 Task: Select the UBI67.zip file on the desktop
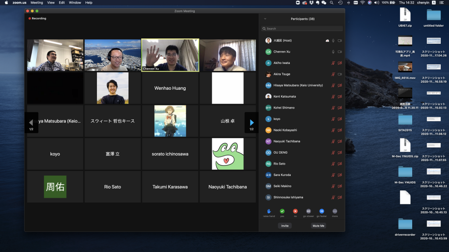405,17
